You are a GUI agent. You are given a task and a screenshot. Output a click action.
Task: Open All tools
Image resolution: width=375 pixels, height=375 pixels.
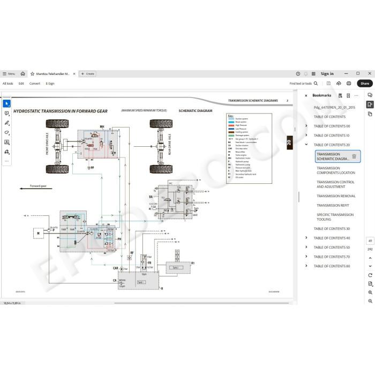(7, 84)
